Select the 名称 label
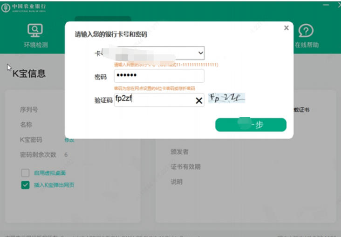This screenshot has height=237, width=341. point(26,125)
